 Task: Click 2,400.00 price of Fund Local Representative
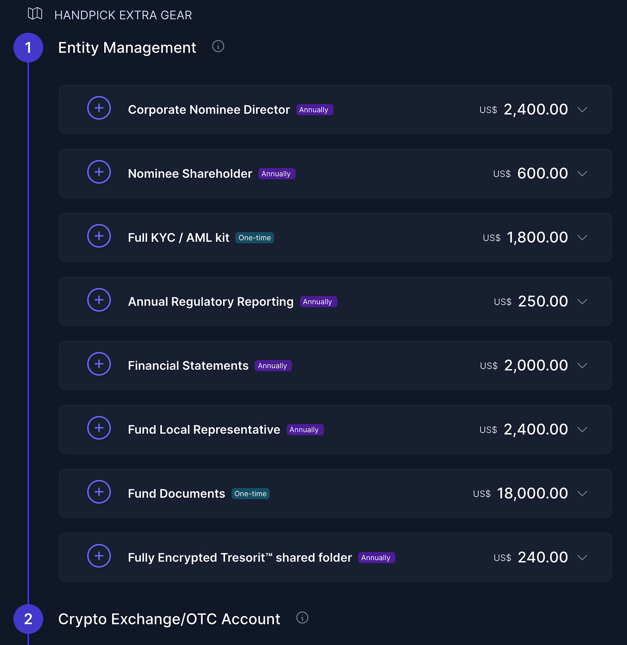point(536,429)
